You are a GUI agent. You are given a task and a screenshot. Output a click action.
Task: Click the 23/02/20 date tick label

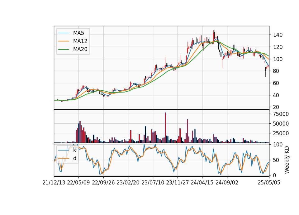point(128,183)
